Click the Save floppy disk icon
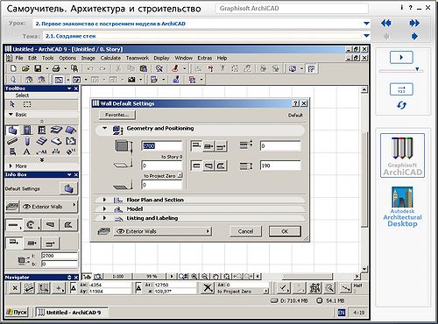The image size is (438, 324). pyautogui.click(x=38, y=68)
